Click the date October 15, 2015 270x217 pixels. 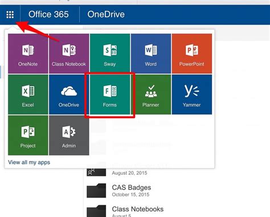click(x=130, y=195)
